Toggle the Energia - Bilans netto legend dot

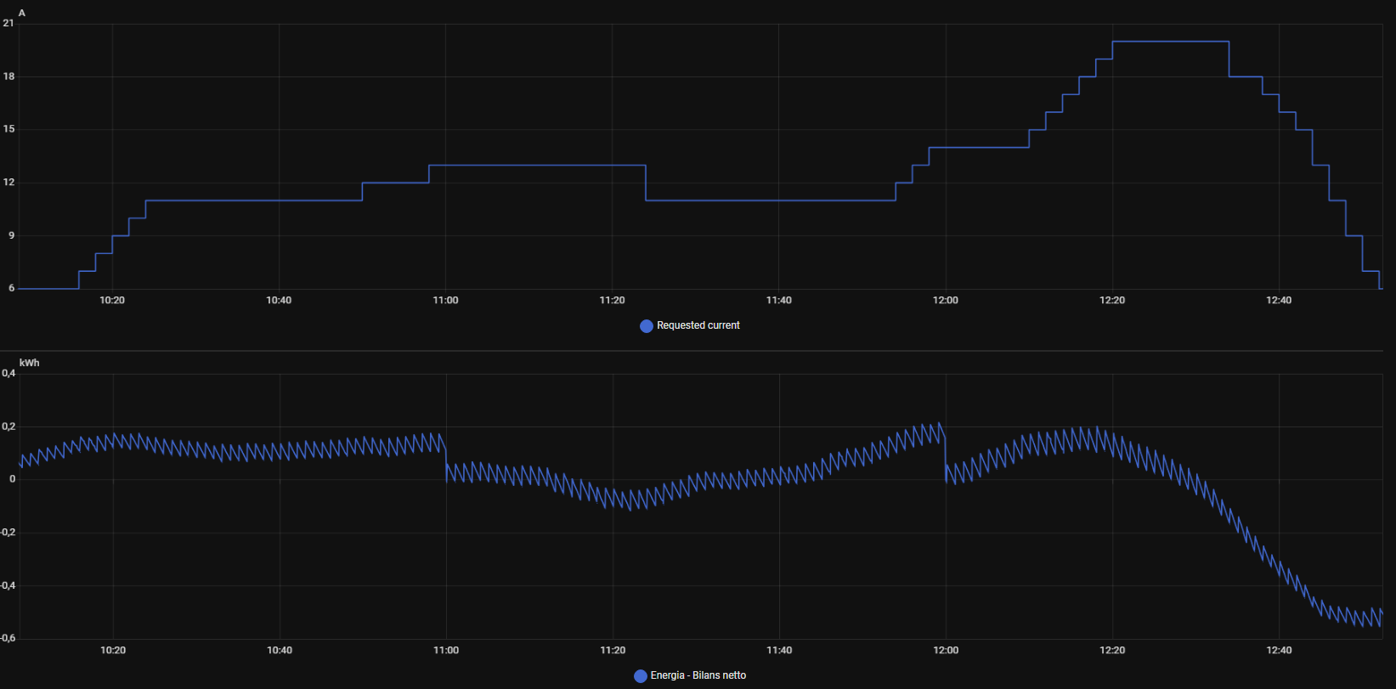click(641, 676)
